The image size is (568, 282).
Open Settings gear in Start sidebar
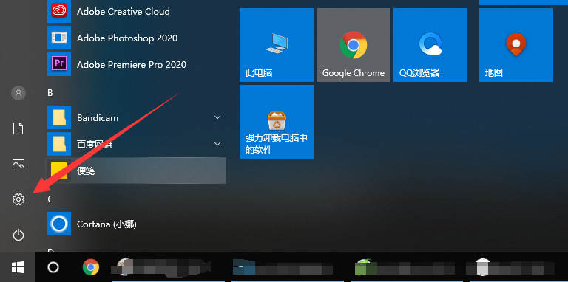(x=18, y=199)
